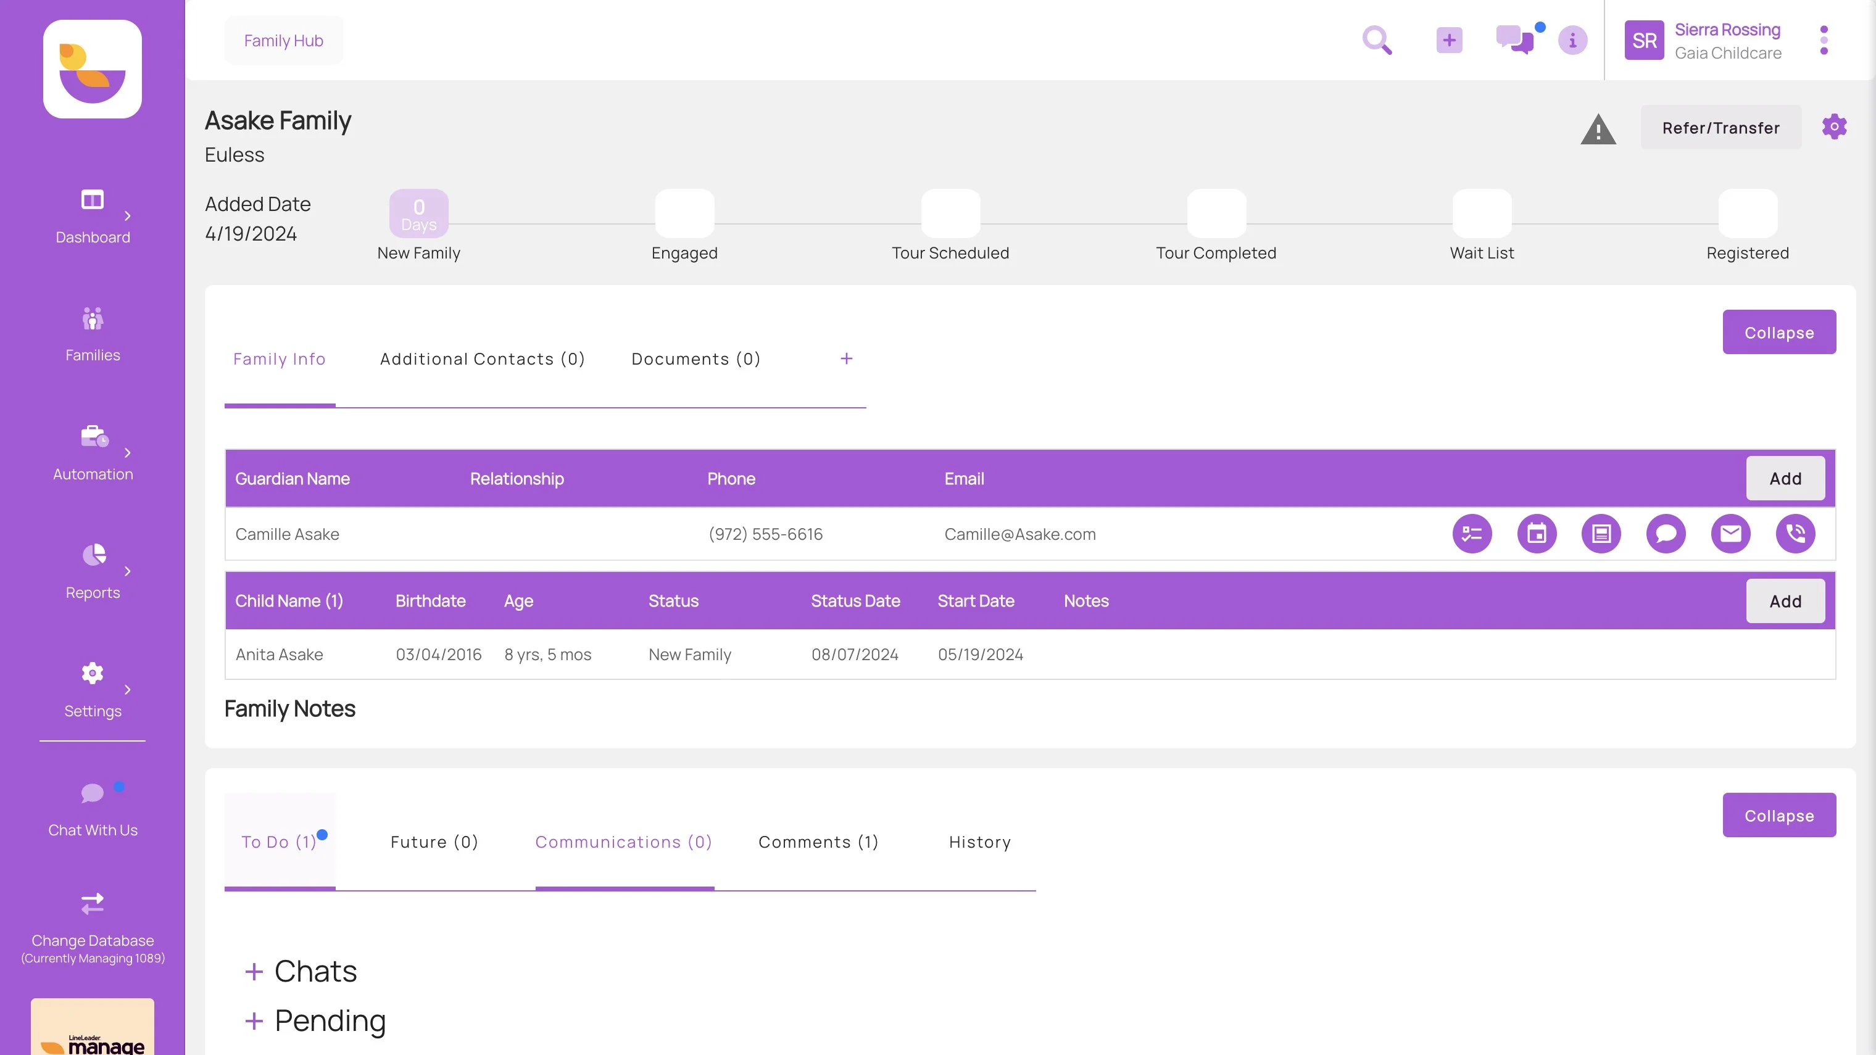
Task: Open Settings in sidebar
Action: (x=93, y=690)
